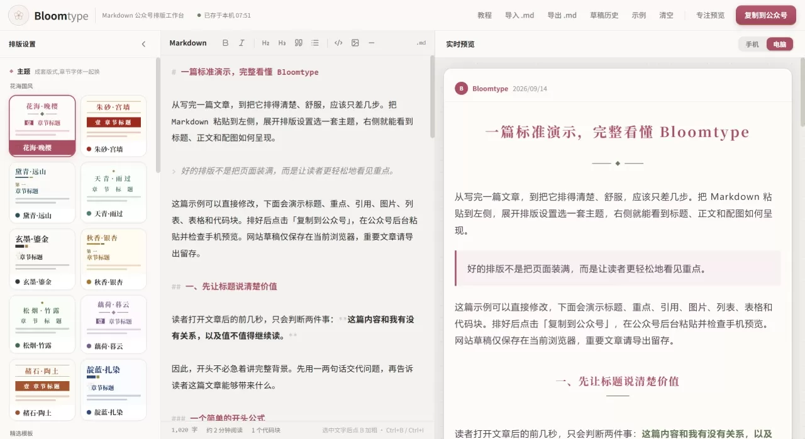Click the highlighted quote block in preview

pyautogui.click(x=618, y=269)
